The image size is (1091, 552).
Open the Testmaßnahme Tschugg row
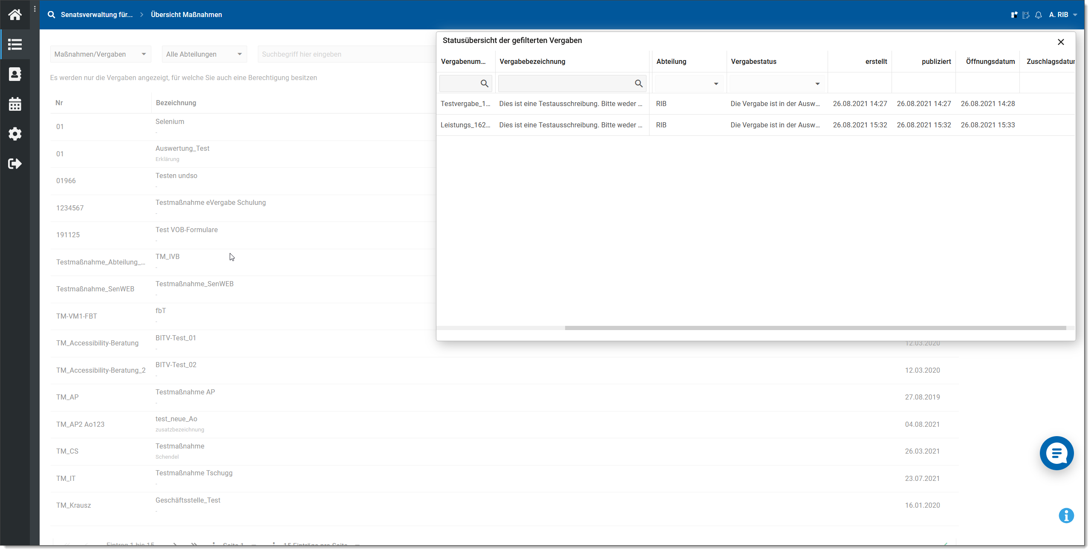point(505,478)
